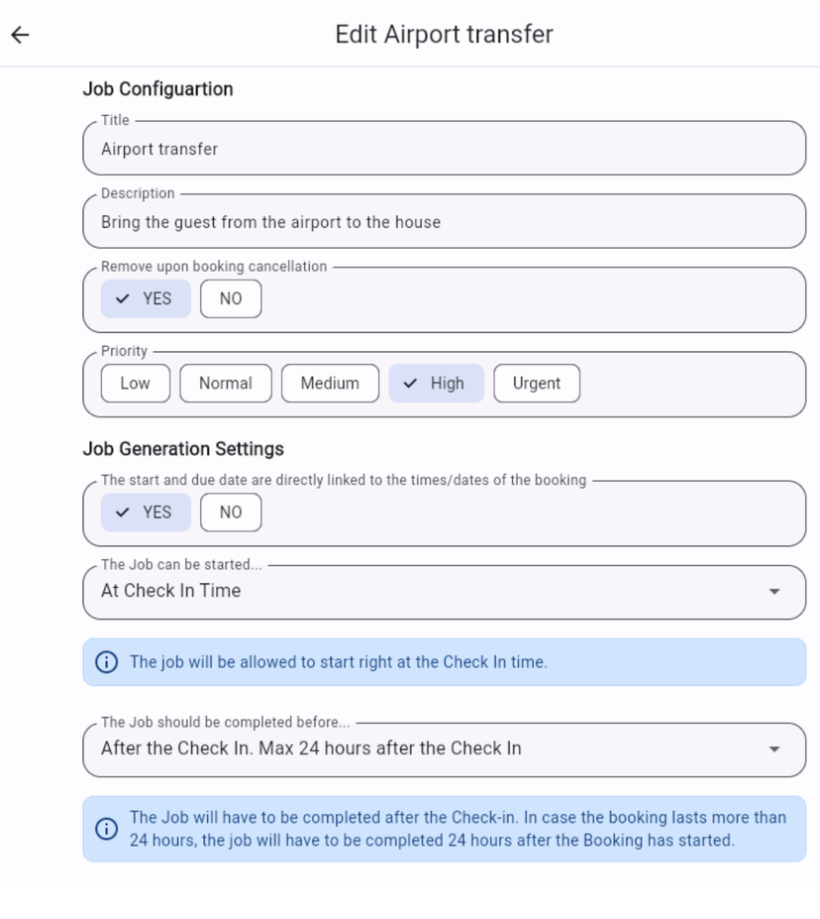Set priority to Urgent
820x919 pixels.
click(x=537, y=384)
